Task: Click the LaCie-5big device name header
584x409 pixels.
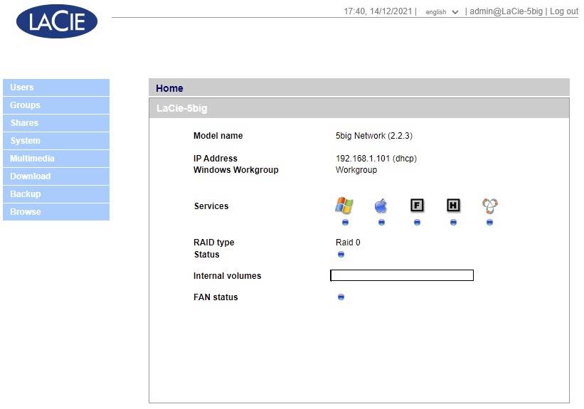Action: coord(182,108)
